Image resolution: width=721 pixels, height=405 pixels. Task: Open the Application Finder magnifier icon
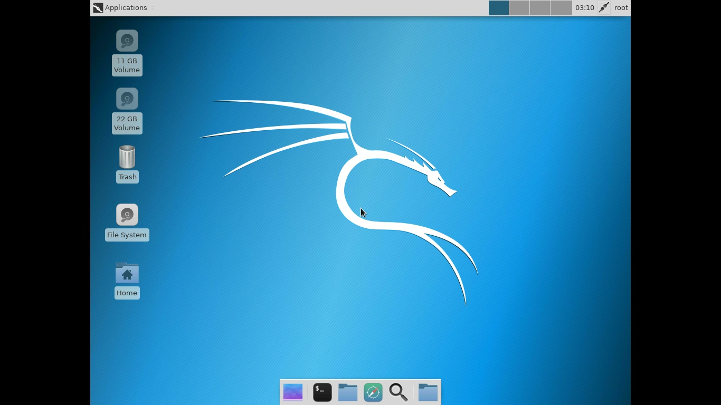[x=399, y=392]
